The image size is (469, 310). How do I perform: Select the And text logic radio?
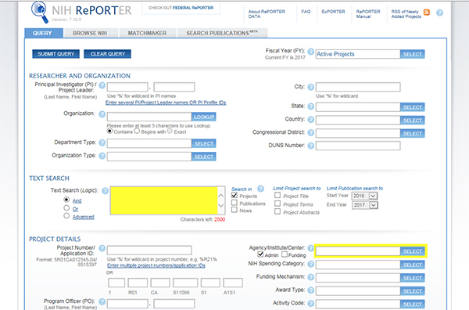(66, 200)
